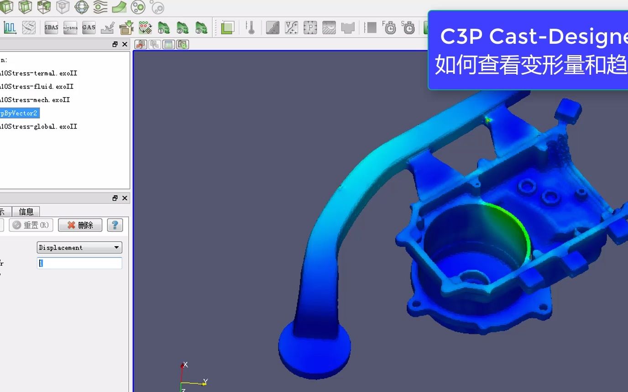
Task: Select the Stress-global.exoII pipeline entry
Action: [38, 126]
